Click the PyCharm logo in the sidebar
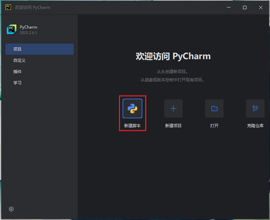The width and height of the screenshot is (270, 220). pyautogui.click(x=12, y=29)
